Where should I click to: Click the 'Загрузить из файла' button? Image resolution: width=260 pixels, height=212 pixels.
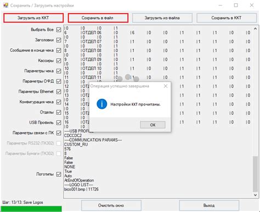[x=162, y=18]
